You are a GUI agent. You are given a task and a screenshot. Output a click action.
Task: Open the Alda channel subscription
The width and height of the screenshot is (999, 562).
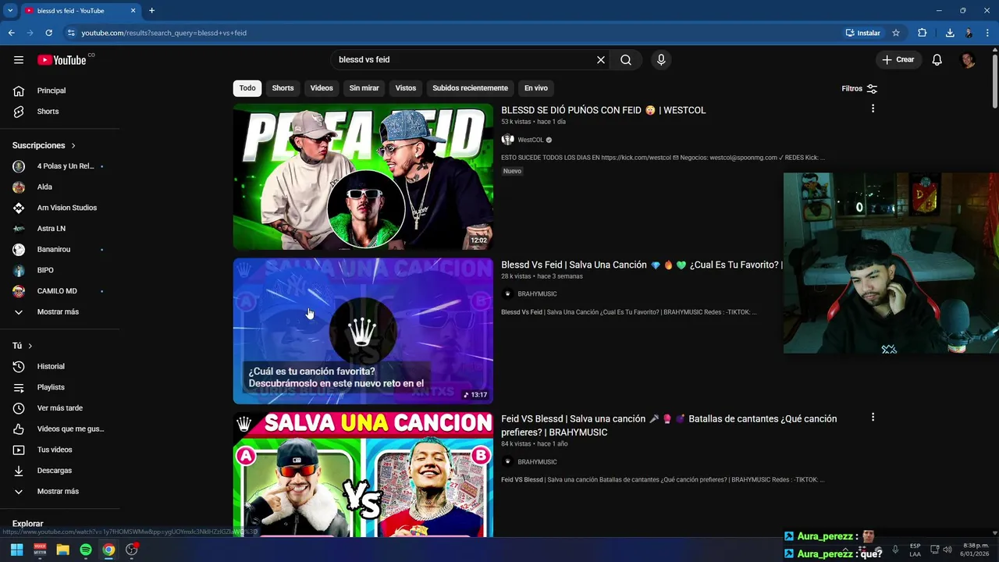[x=60, y=187]
